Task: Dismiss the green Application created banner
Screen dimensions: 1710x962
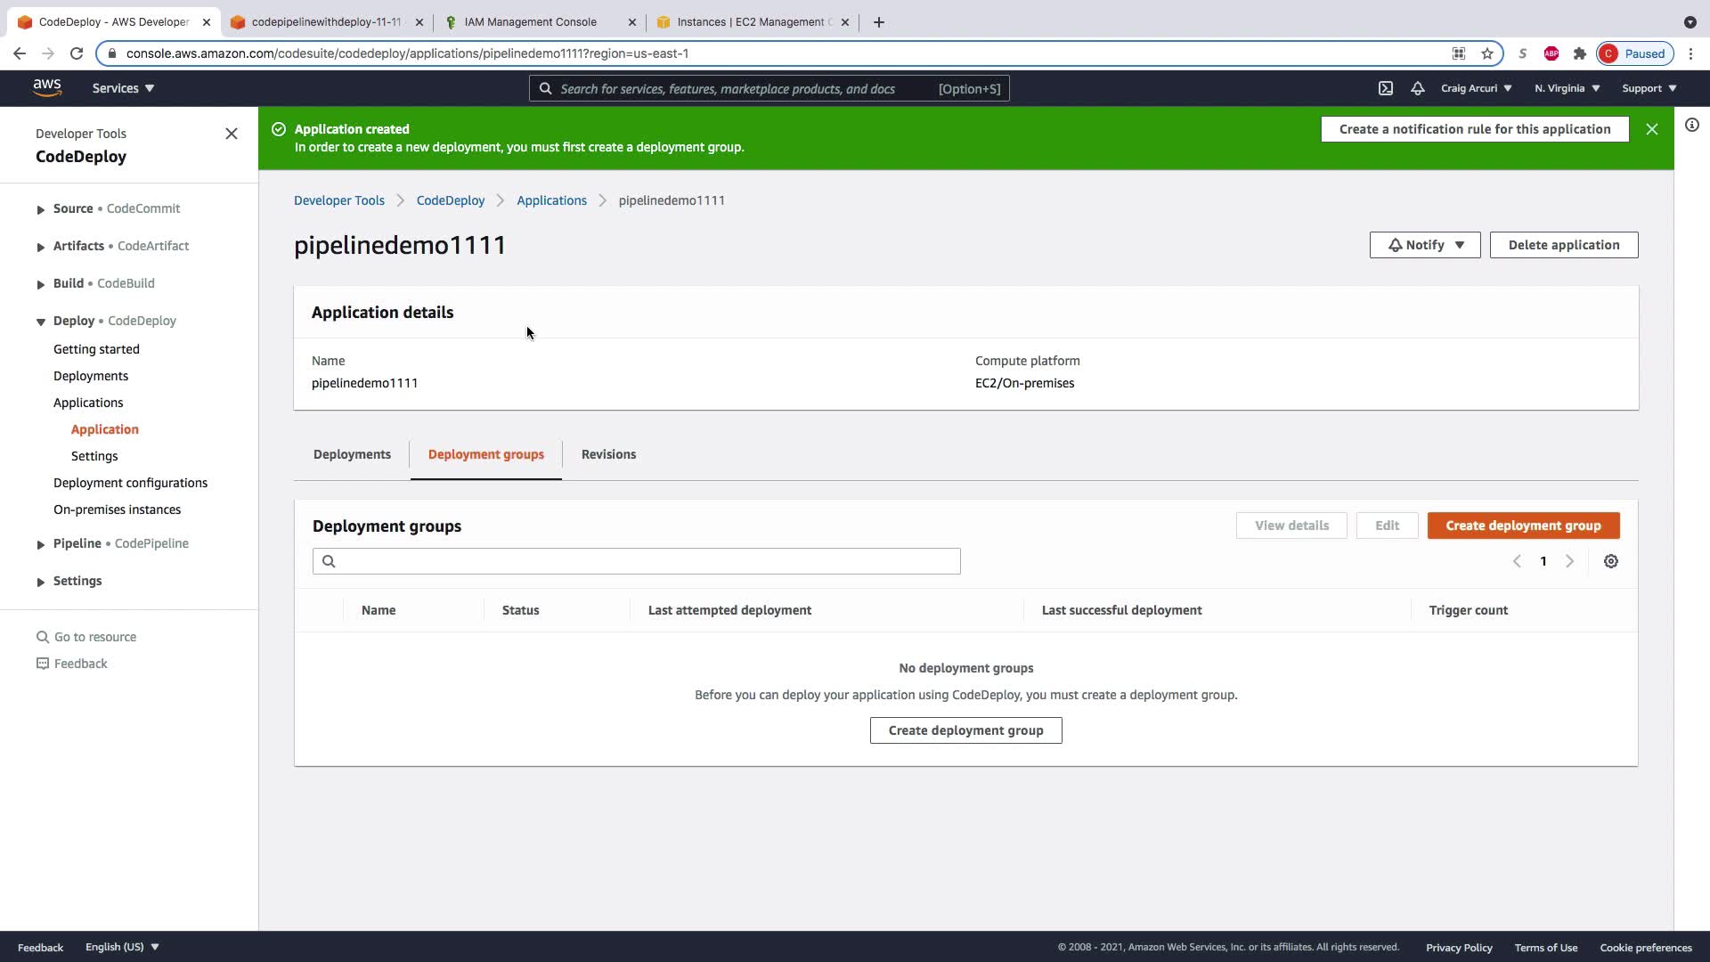Action: [1652, 129]
